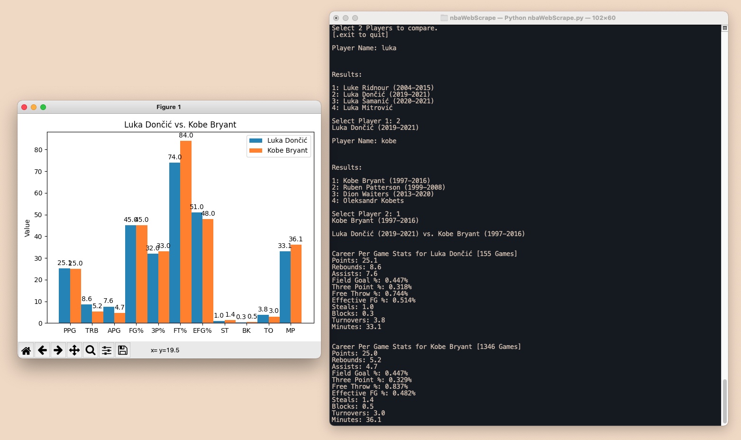This screenshot has width=741, height=440.
Task: Click the cursor coordinates readout y=19.5
Action: click(165, 350)
